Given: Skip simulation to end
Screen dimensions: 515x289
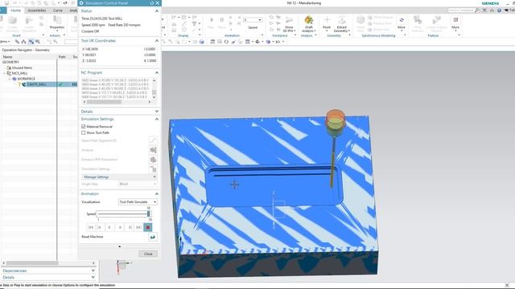Looking at the screenshot, I should (138, 227).
